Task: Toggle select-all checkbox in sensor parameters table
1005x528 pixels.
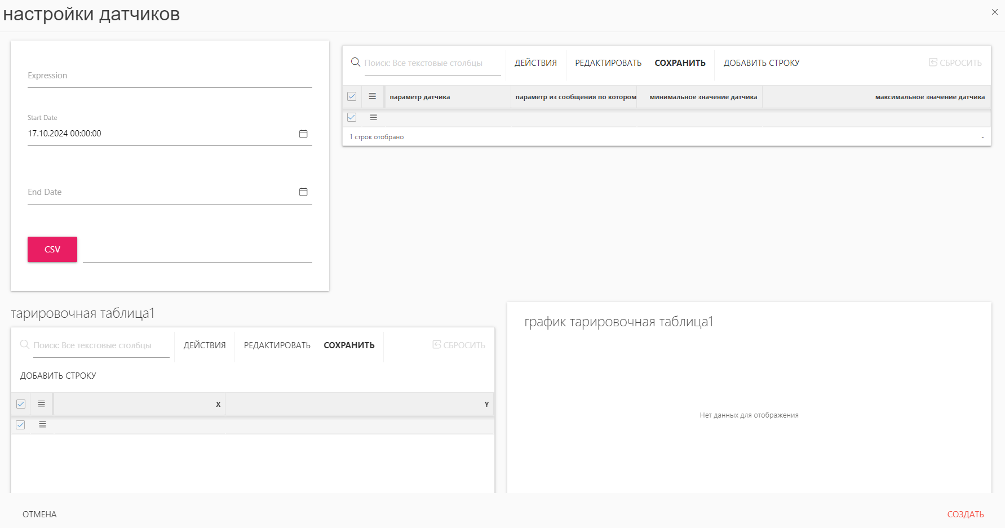Action: [352, 96]
